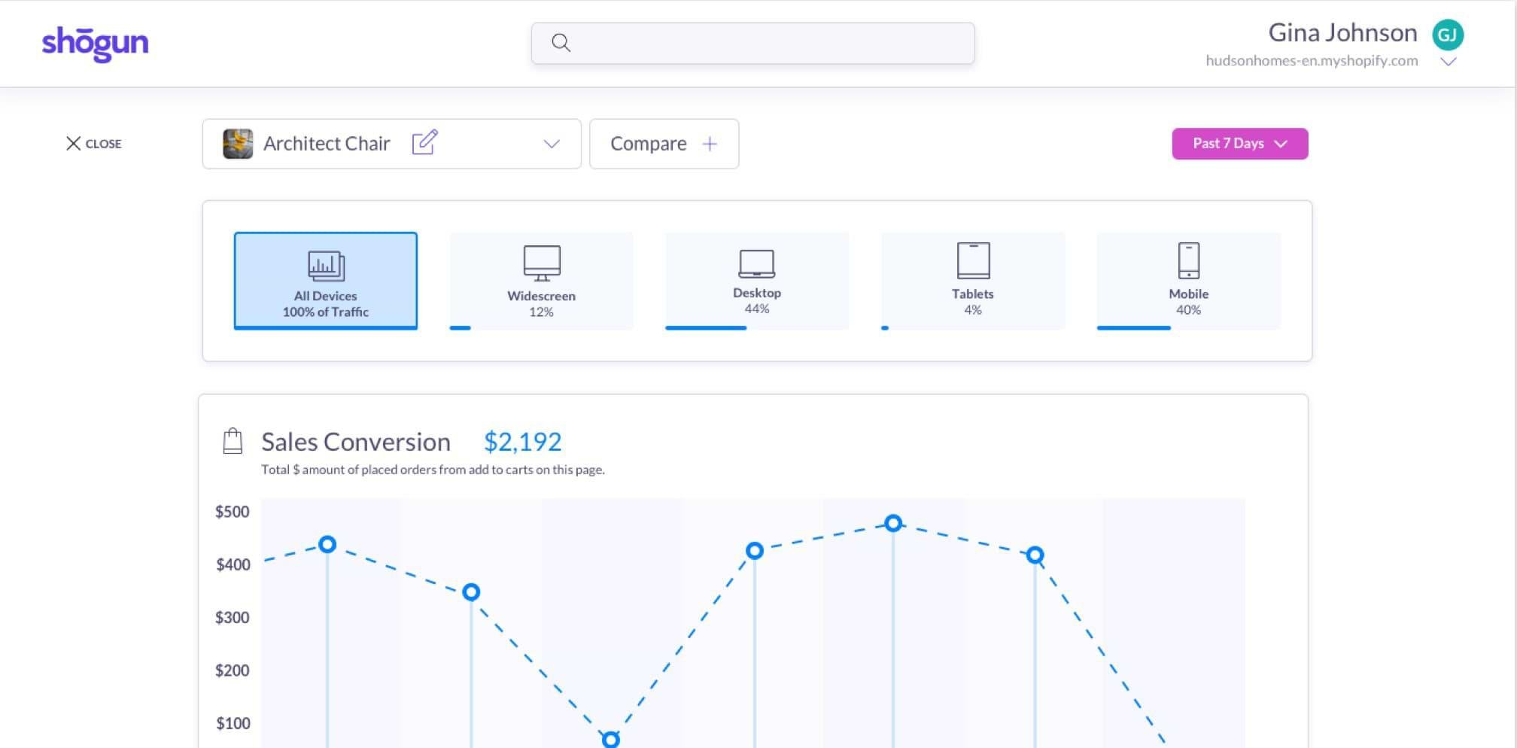
Task: Click the Tablets device icon
Action: click(x=973, y=261)
